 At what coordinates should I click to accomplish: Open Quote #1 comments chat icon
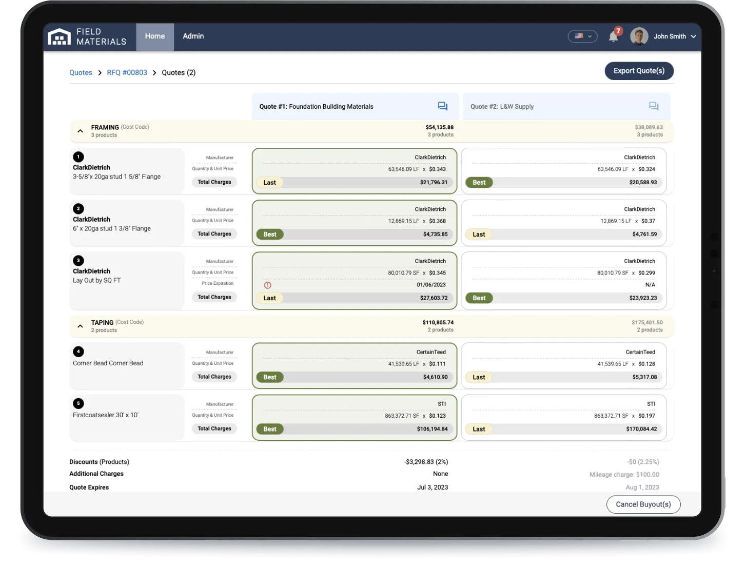click(x=442, y=106)
